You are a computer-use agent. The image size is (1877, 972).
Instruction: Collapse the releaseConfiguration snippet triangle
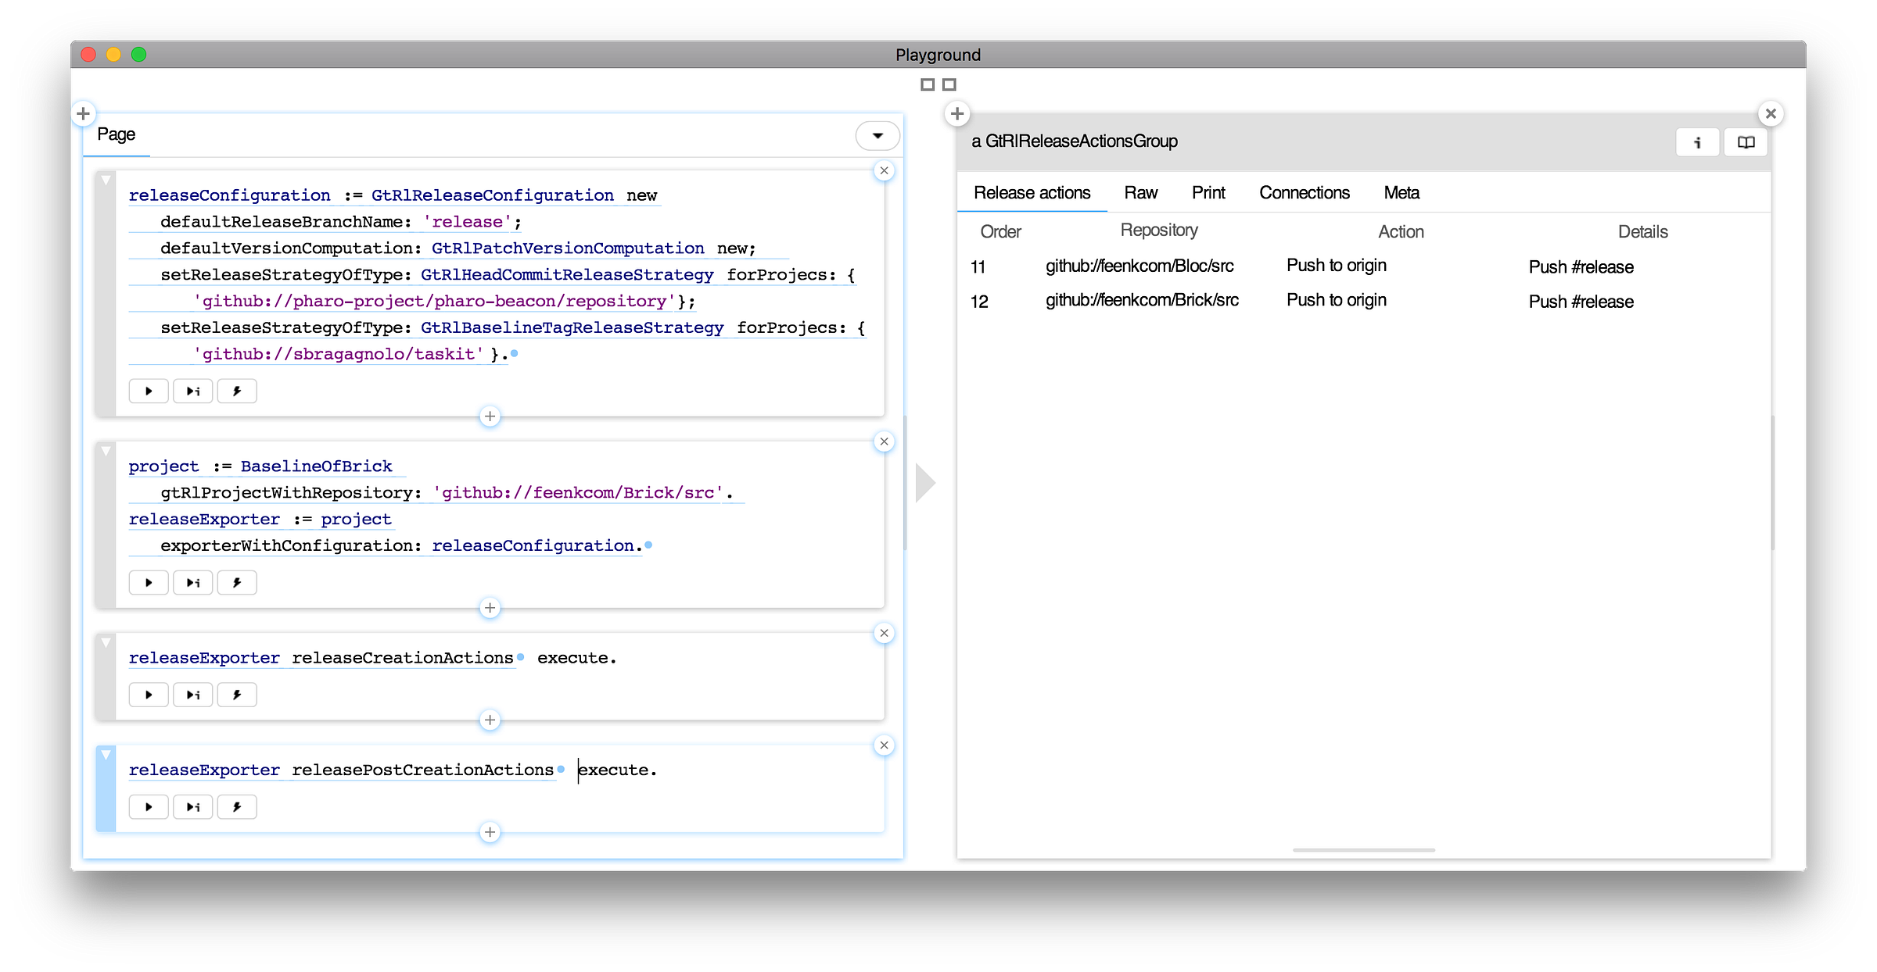[x=106, y=180]
